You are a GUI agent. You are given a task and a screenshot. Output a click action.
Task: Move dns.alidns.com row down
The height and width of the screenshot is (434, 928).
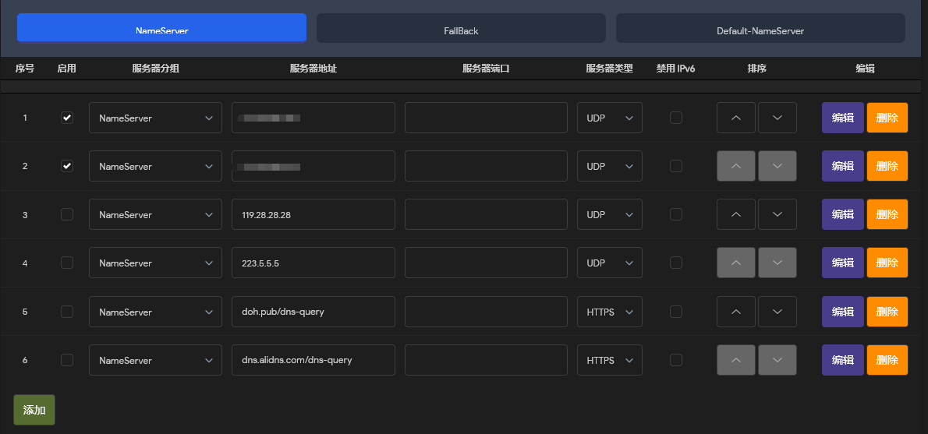click(x=777, y=360)
